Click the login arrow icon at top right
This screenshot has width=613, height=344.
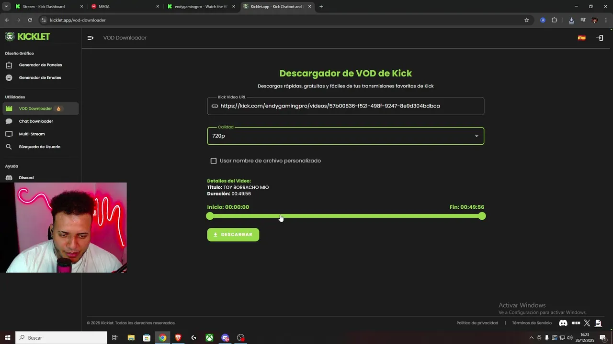(600, 38)
